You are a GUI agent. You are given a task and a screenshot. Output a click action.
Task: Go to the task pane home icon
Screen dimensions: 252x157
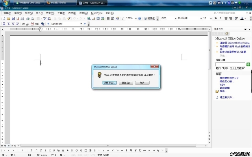(x=227, y=34)
